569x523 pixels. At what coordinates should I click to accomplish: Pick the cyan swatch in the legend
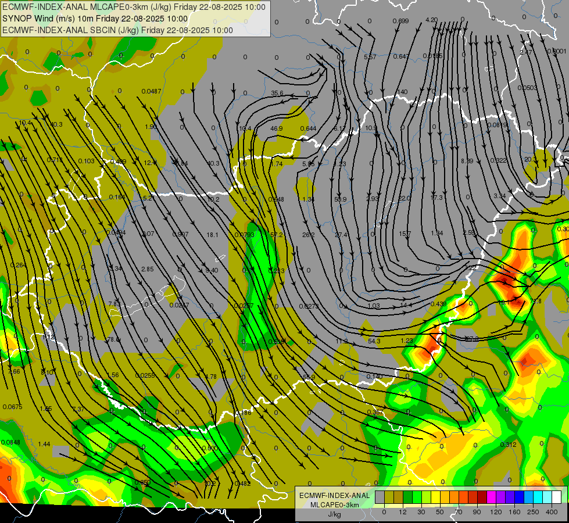pyautogui.click(x=538, y=497)
